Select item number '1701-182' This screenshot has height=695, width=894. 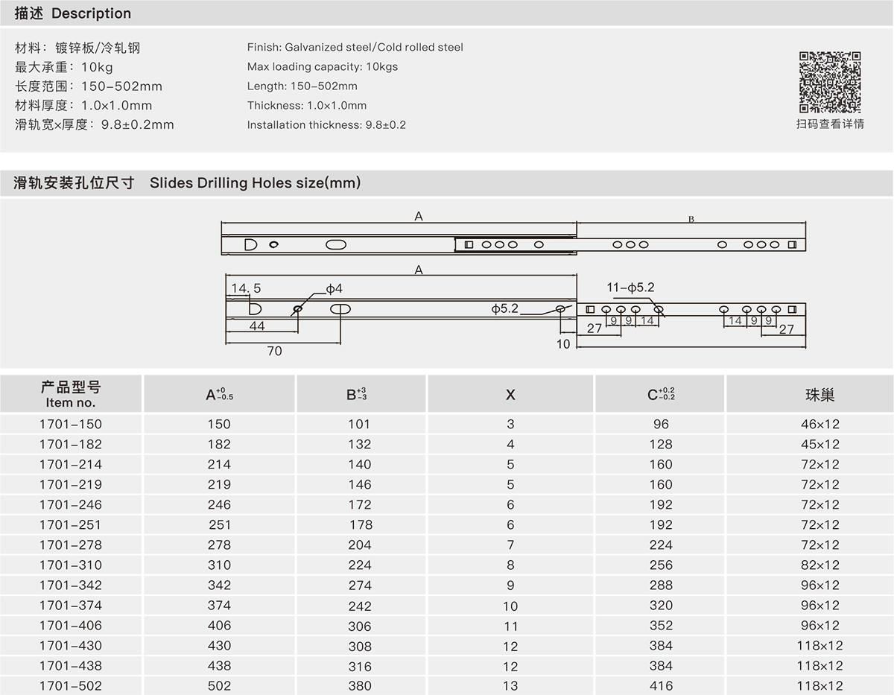tap(71, 444)
